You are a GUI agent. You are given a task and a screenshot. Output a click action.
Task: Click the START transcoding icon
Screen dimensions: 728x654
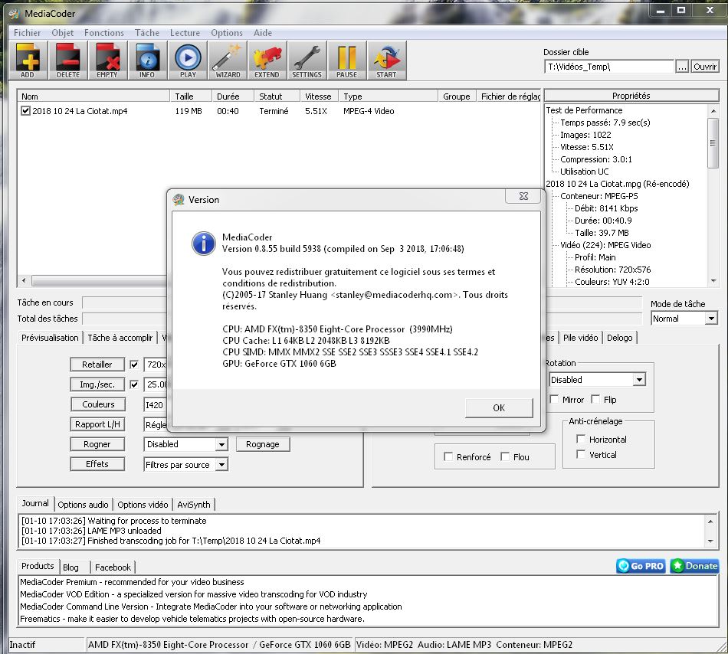point(386,60)
